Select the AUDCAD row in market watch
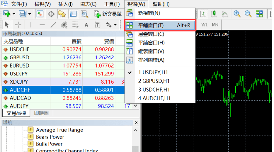This screenshot has height=152, width=274. tap(63, 98)
